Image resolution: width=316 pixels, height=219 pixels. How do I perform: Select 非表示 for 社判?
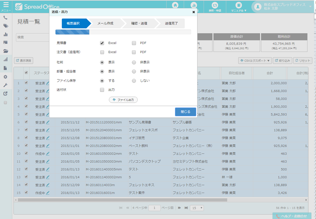134,62
